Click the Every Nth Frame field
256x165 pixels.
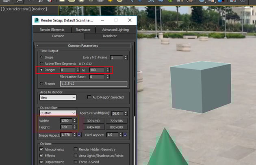click(116, 58)
